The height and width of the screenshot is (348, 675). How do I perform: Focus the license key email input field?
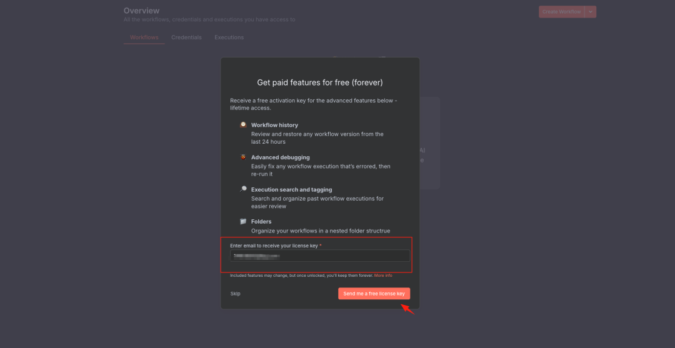[320, 256]
